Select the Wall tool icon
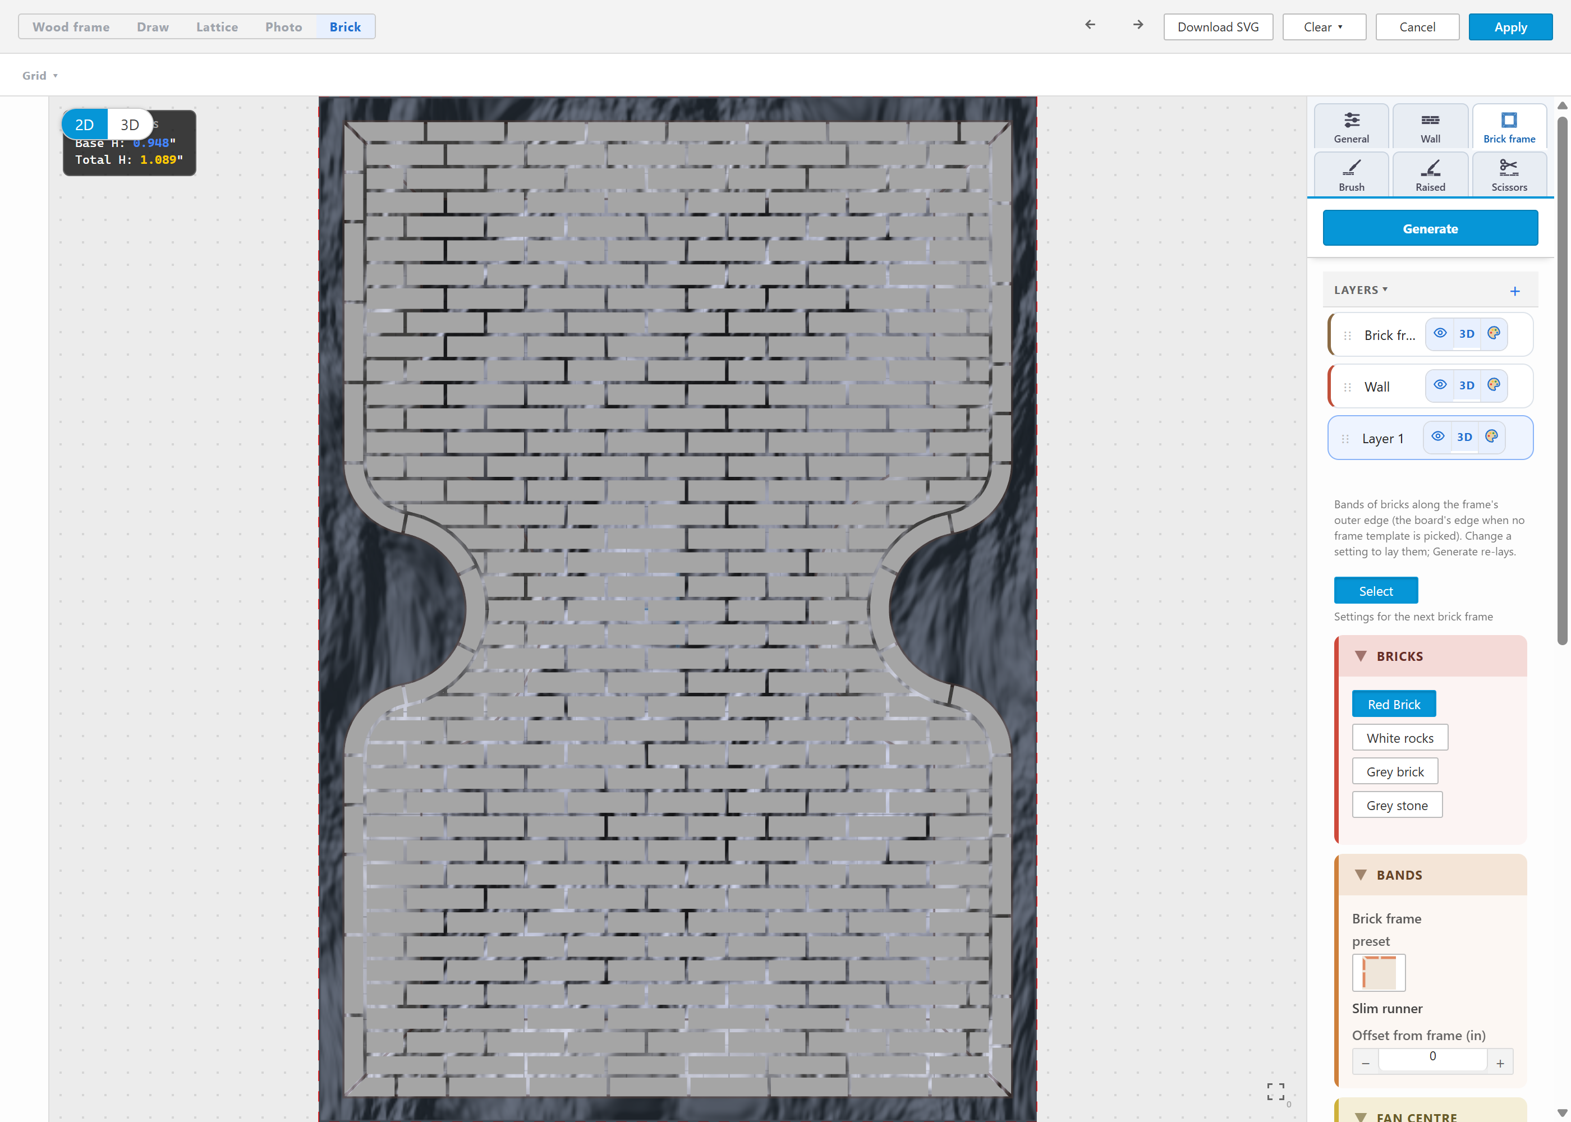The height and width of the screenshot is (1122, 1571). [1430, 126]
